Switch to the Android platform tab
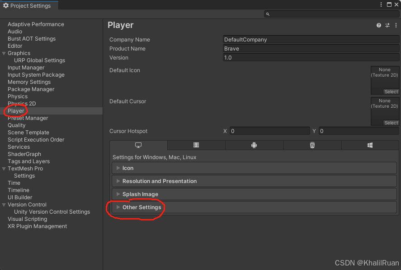 254,145
